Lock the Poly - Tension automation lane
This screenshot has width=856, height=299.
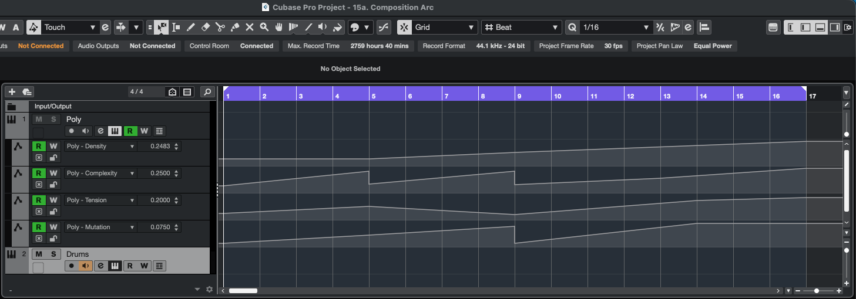[x=53, y=212]
